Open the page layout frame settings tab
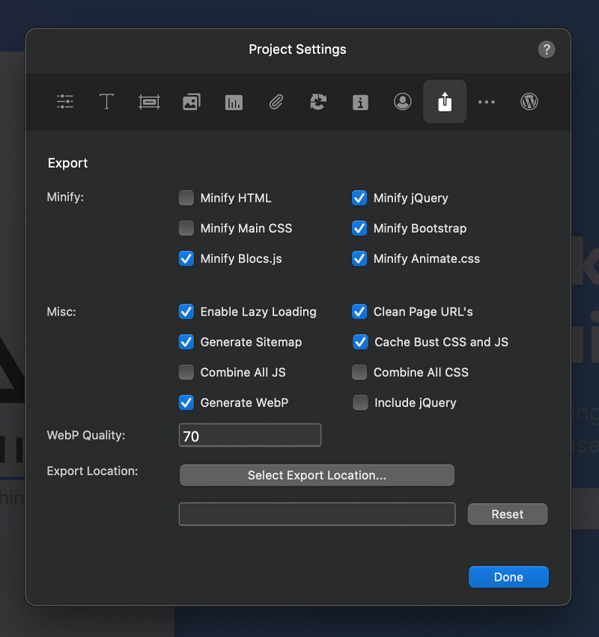 pyautogui.click(x=149, y=102)
